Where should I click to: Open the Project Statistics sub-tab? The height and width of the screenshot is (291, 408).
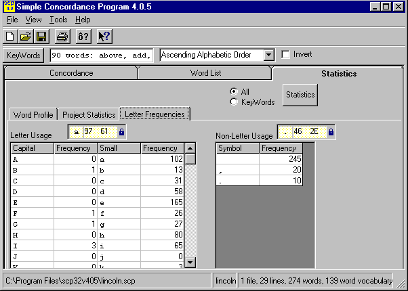point(88,114)
